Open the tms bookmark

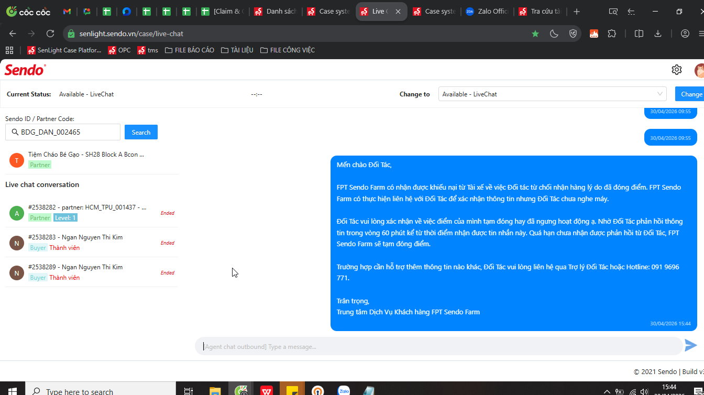coord(147,50)
